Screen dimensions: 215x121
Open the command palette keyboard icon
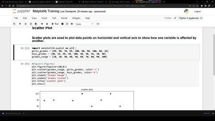point(98,24)
